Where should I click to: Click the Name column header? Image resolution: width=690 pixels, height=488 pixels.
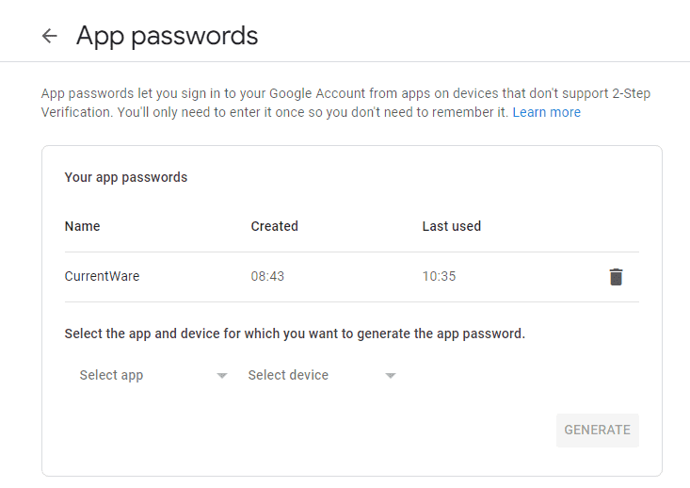point(82,226)
